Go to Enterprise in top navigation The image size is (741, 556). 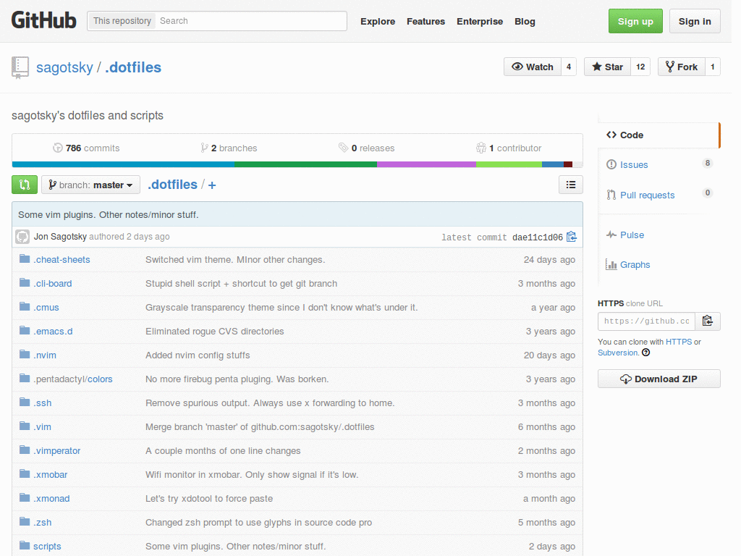pos(480,21)
